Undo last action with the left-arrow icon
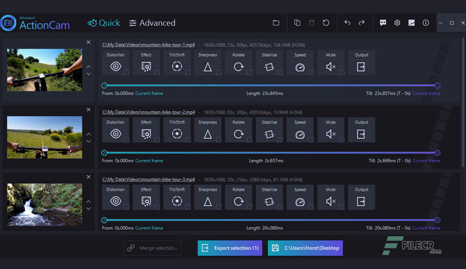This screenshot has width=466, height=269. click(x=347, y=23)
